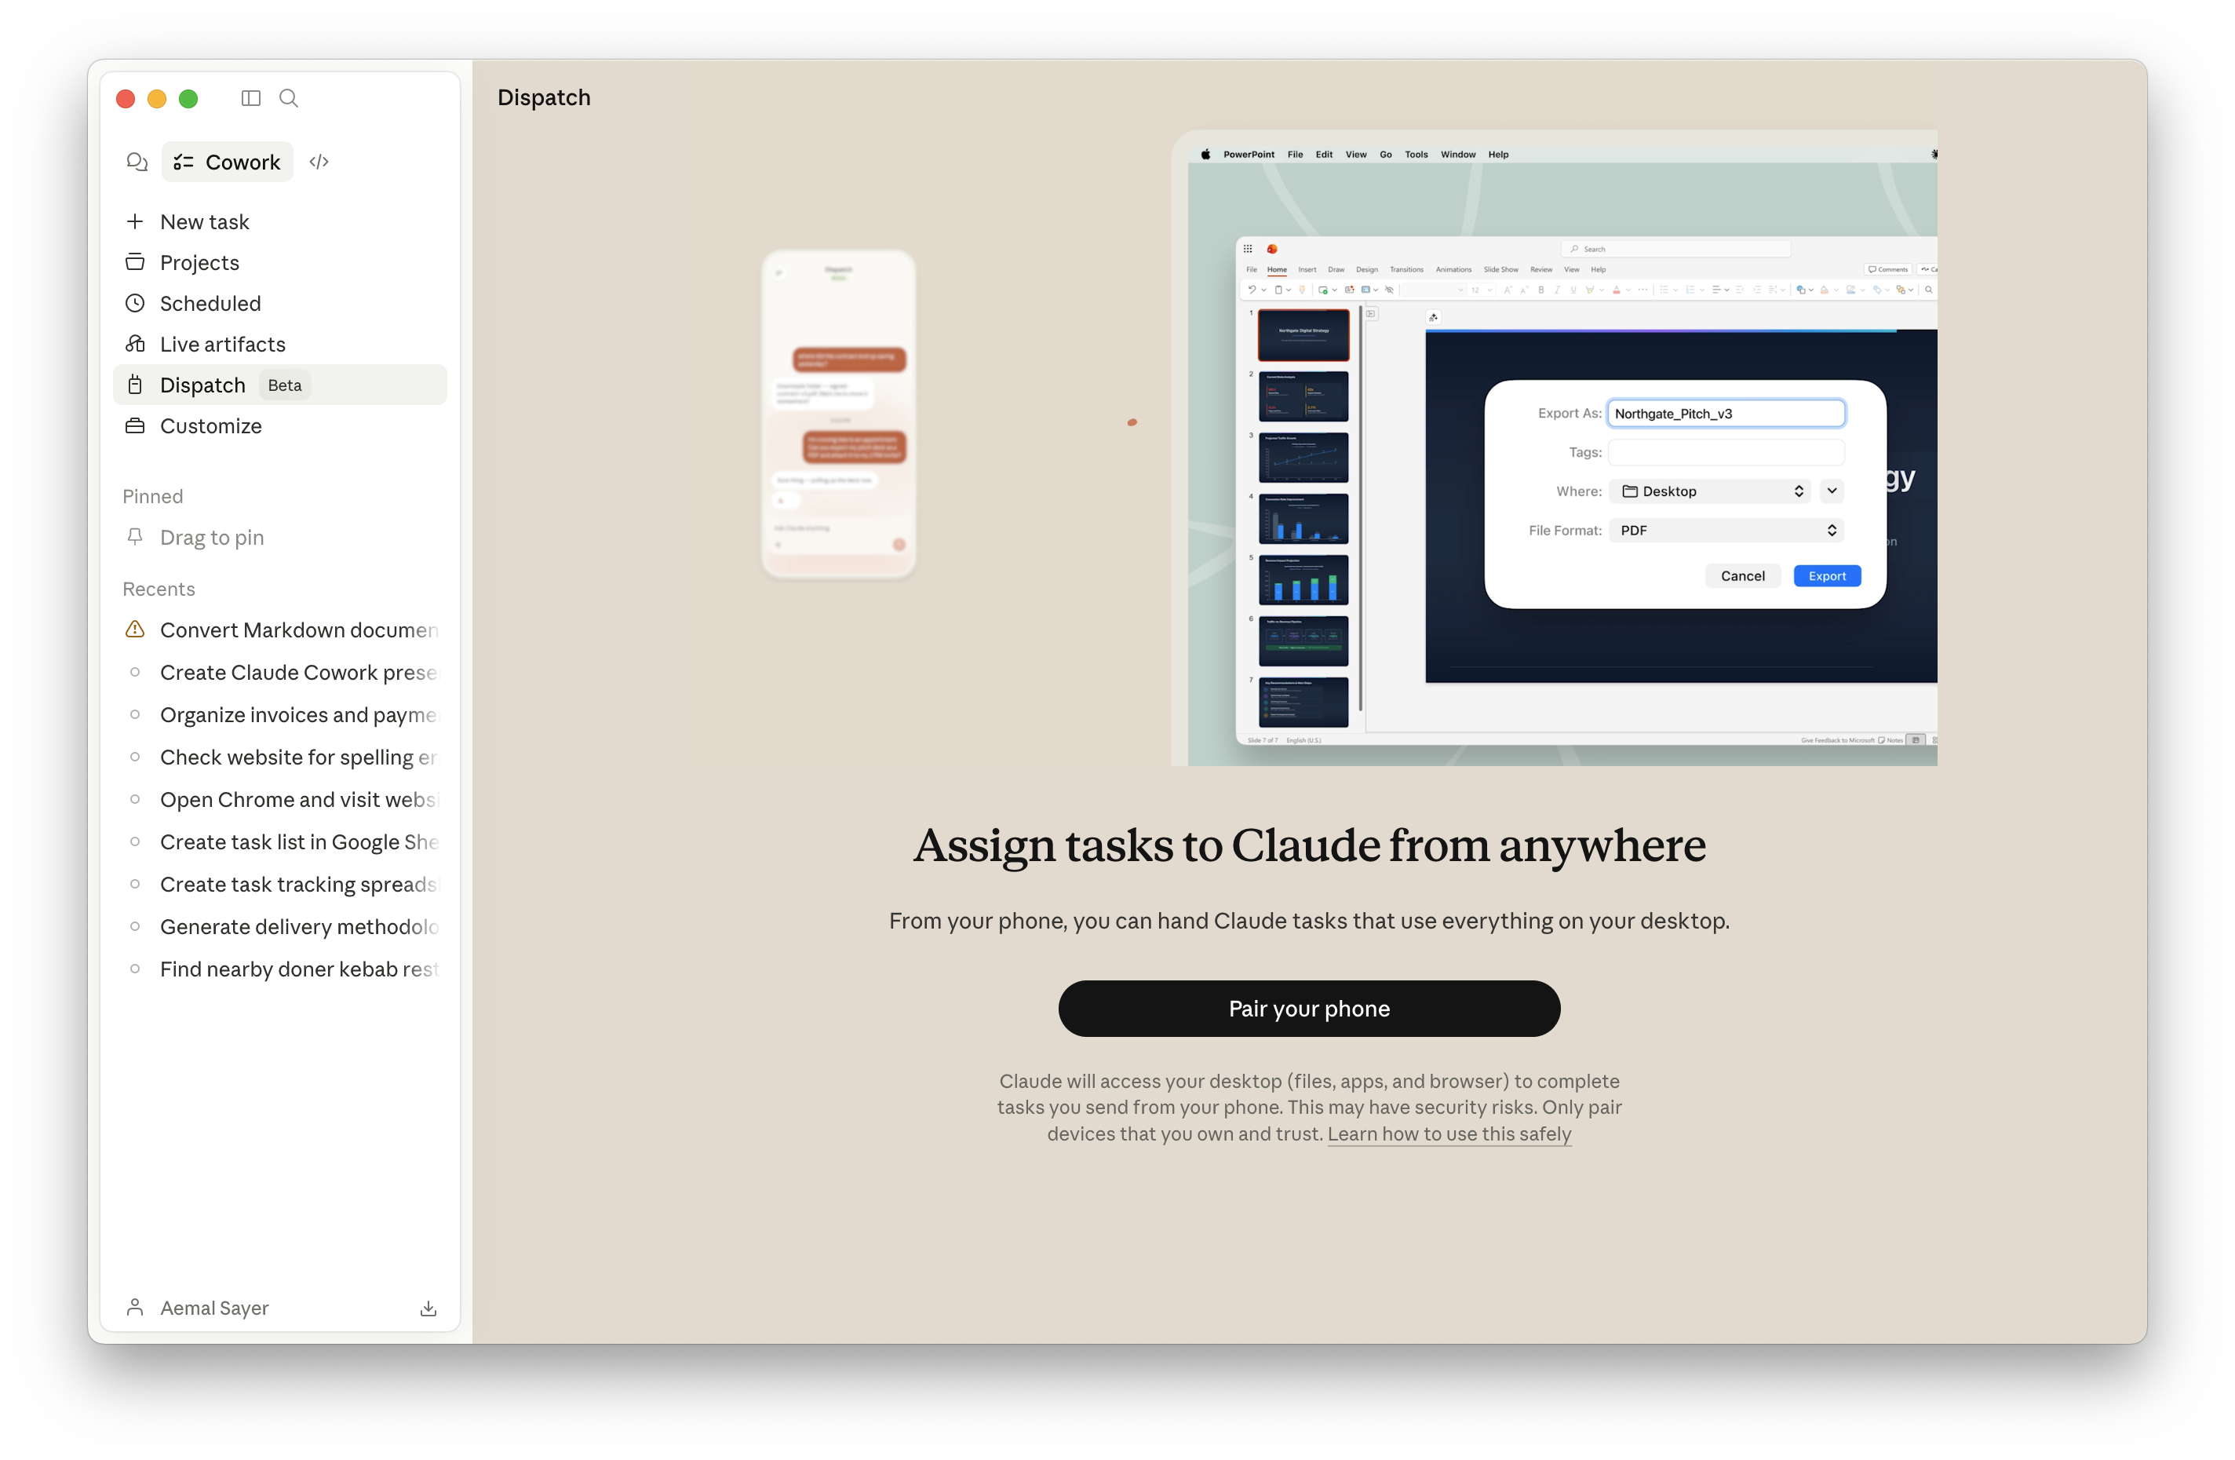This screenshot has width=2235, height=1460.
Task: Switch to the Chat mode icon
Action: [137, 162]
